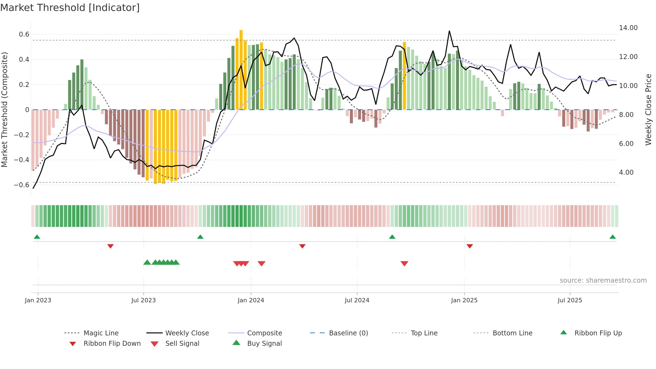Click the Weekly Close peak near 14.00 in December 2024
Image resolution: width=656 pixels, height=369 pixels.
(x=449, y=31)
